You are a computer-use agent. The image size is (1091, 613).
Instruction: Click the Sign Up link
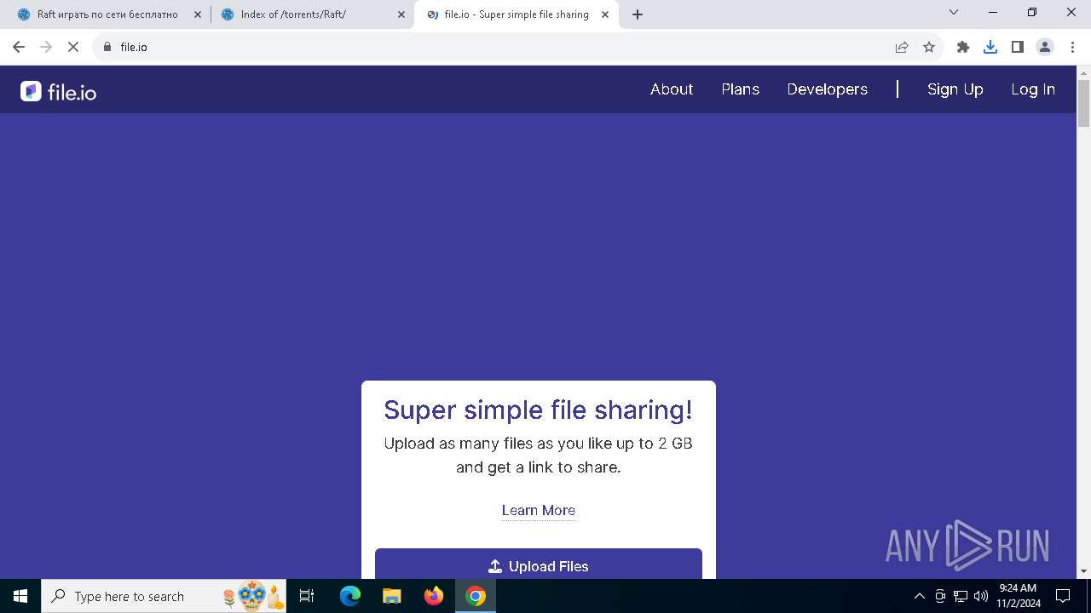pos(955,89)
